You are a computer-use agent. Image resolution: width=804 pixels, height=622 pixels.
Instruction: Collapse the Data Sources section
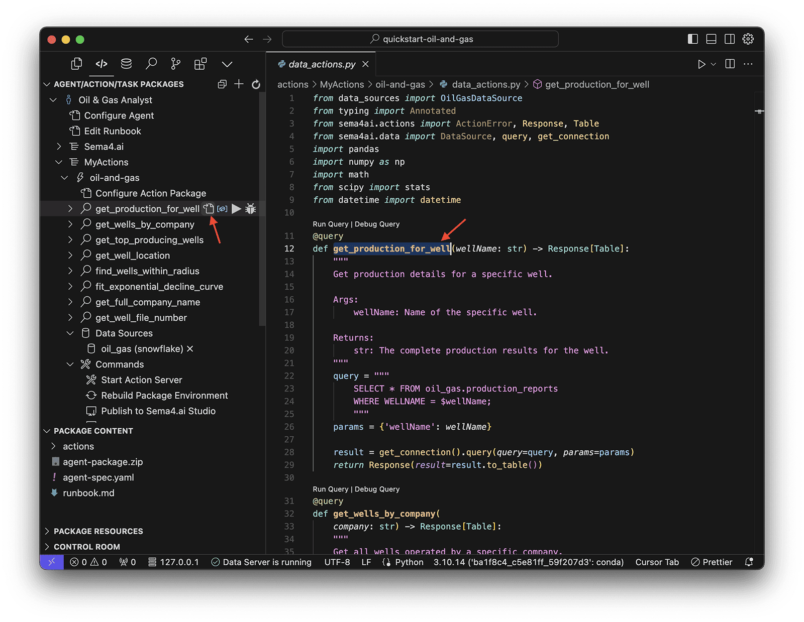click(x=70, y=333)
